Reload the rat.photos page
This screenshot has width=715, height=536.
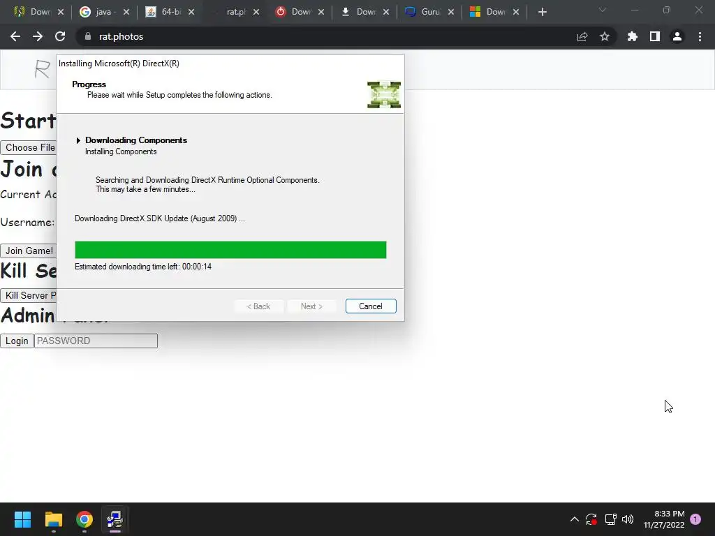pyautogui.click(x=60, y=36)
